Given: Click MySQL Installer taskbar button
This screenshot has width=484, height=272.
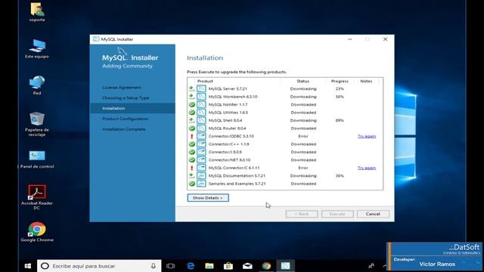Looking at the screenshot, I should click(x=286, y=266).
